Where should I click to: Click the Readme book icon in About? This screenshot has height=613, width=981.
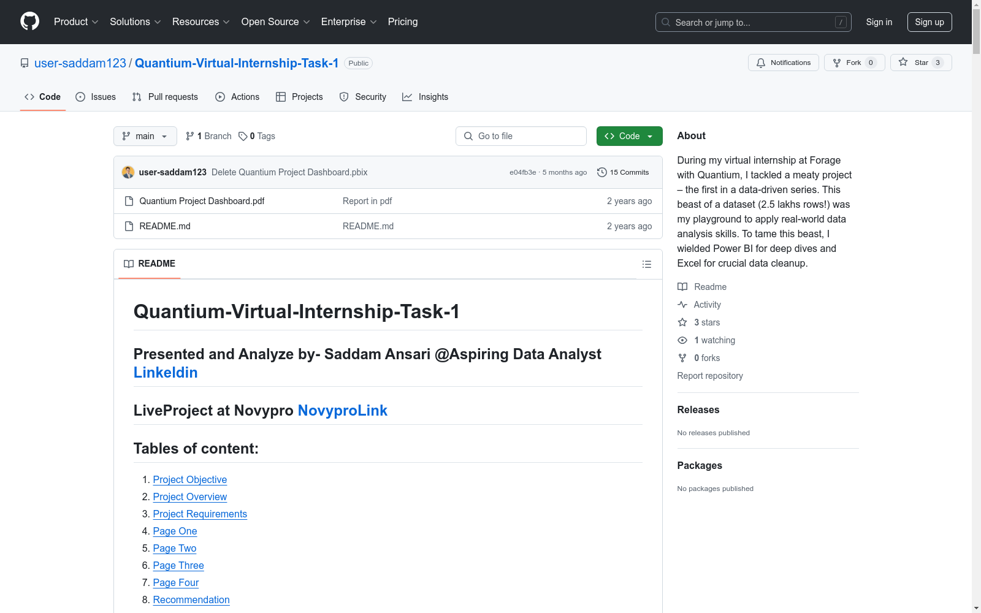[x=682, y=287]
